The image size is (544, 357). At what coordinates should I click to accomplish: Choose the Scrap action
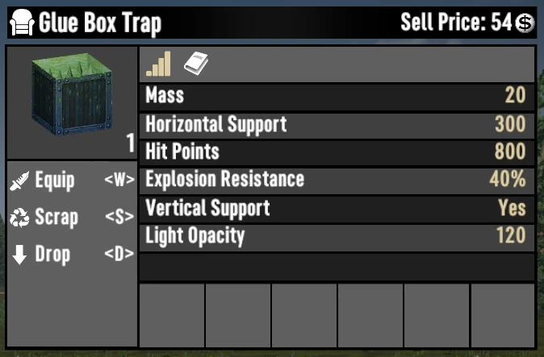(72, 218)
